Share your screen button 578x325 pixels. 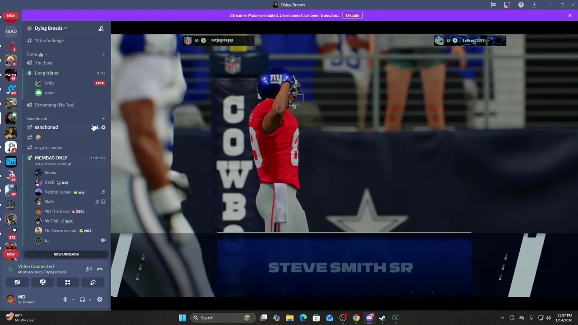point(42,282)
